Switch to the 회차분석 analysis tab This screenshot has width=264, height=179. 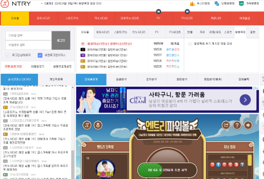pyautogui.click(x=151, y=79)
